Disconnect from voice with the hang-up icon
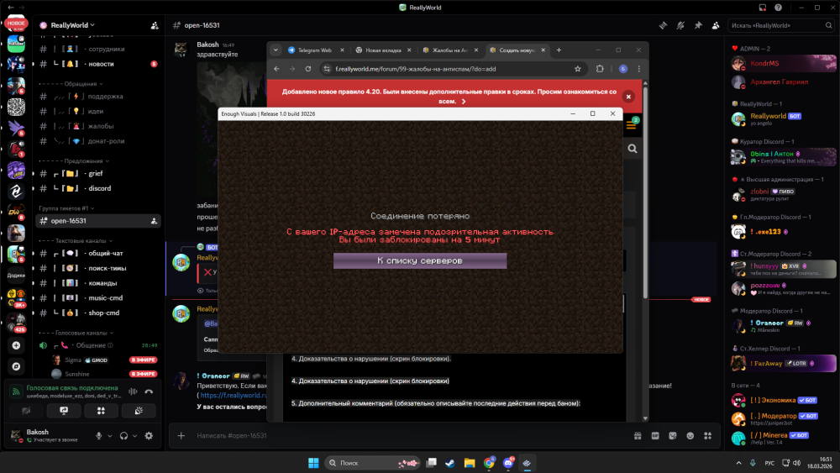 149,392
